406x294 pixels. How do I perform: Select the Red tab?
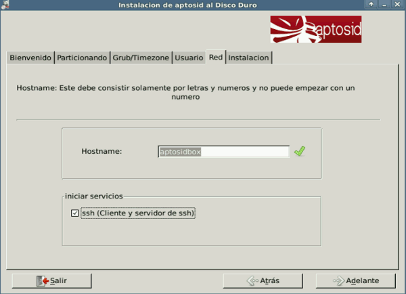click(216, 58)
